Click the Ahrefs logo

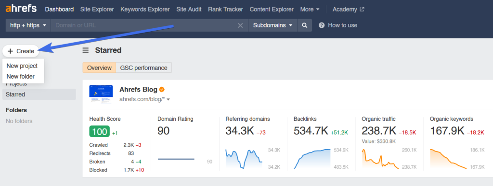coord(22,9)
